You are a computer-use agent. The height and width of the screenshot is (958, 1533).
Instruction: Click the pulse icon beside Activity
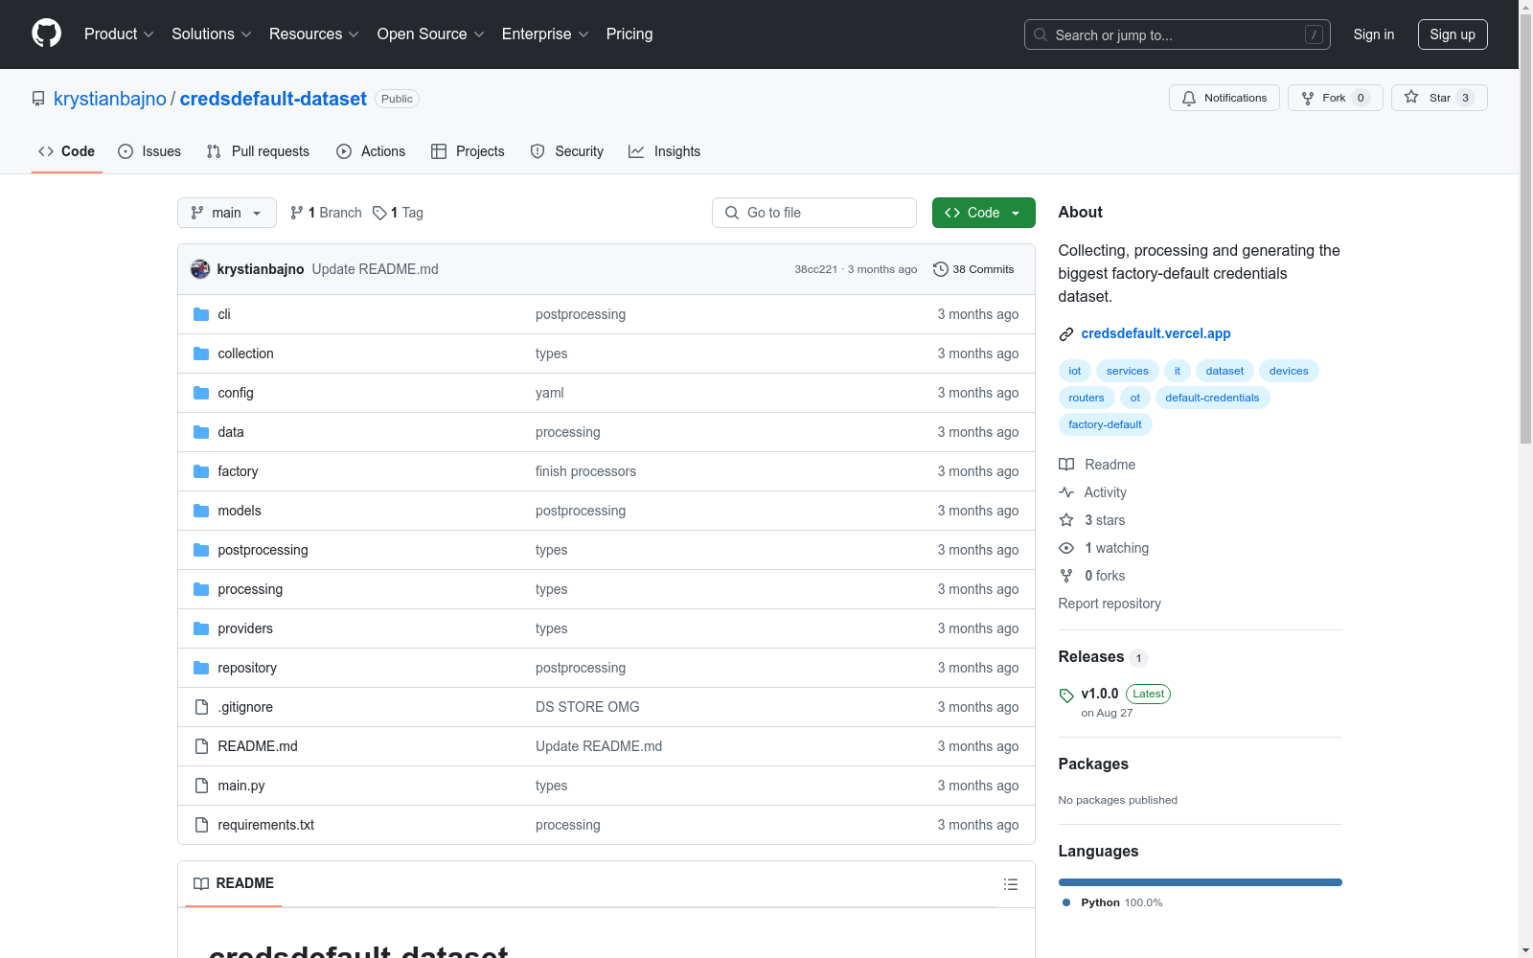[1066, 492]
